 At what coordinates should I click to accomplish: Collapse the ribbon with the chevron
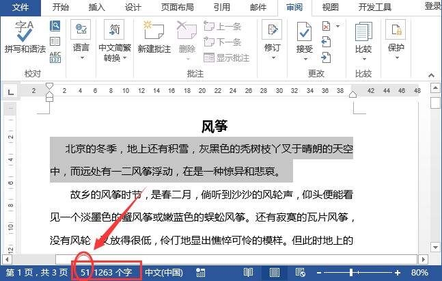click(431, 75)
